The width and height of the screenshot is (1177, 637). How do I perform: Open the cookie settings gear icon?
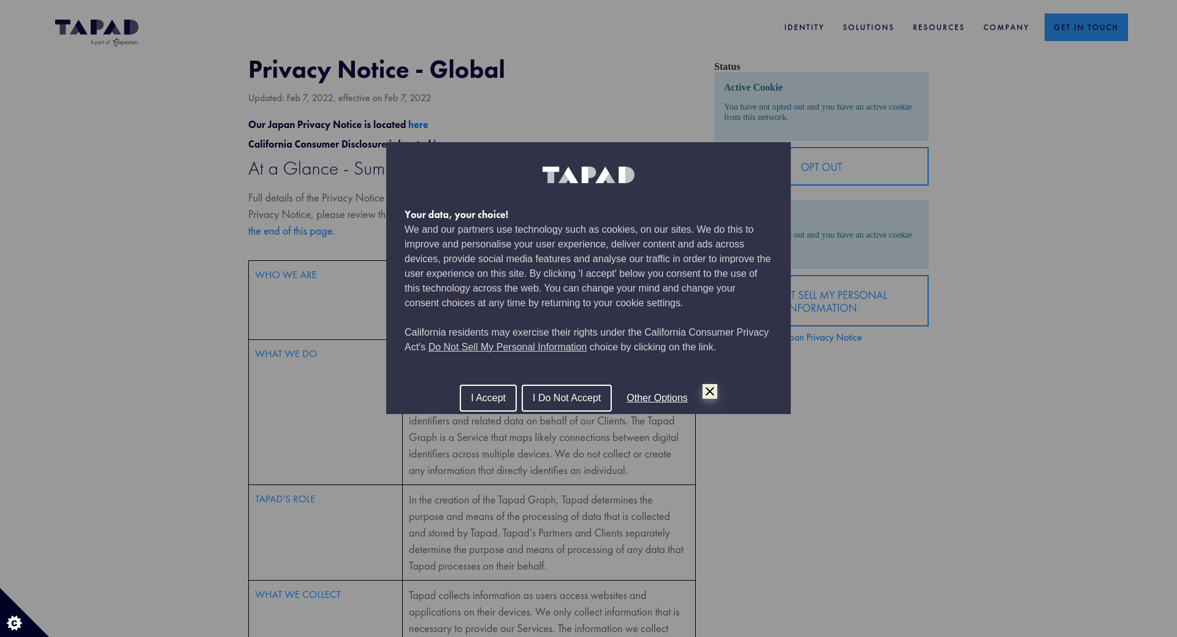[x=14, y=623]
